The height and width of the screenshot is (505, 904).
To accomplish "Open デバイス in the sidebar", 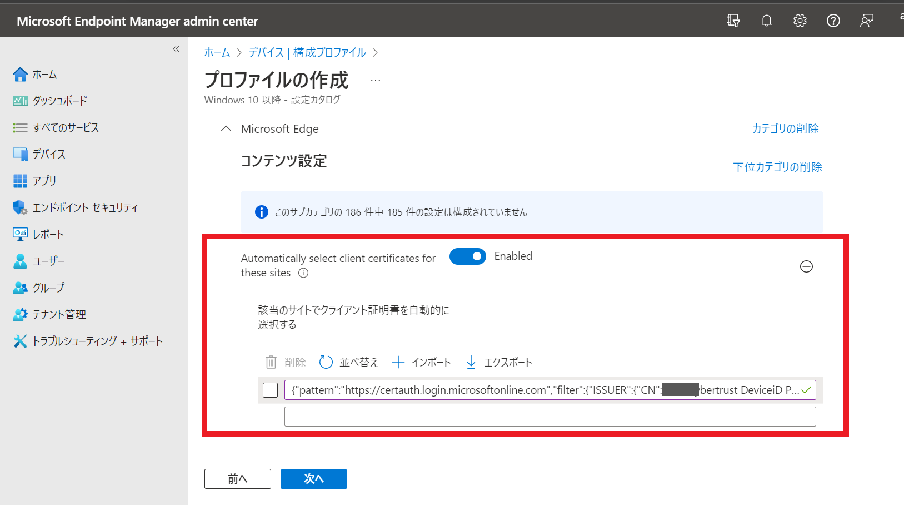I will [49, 154].
